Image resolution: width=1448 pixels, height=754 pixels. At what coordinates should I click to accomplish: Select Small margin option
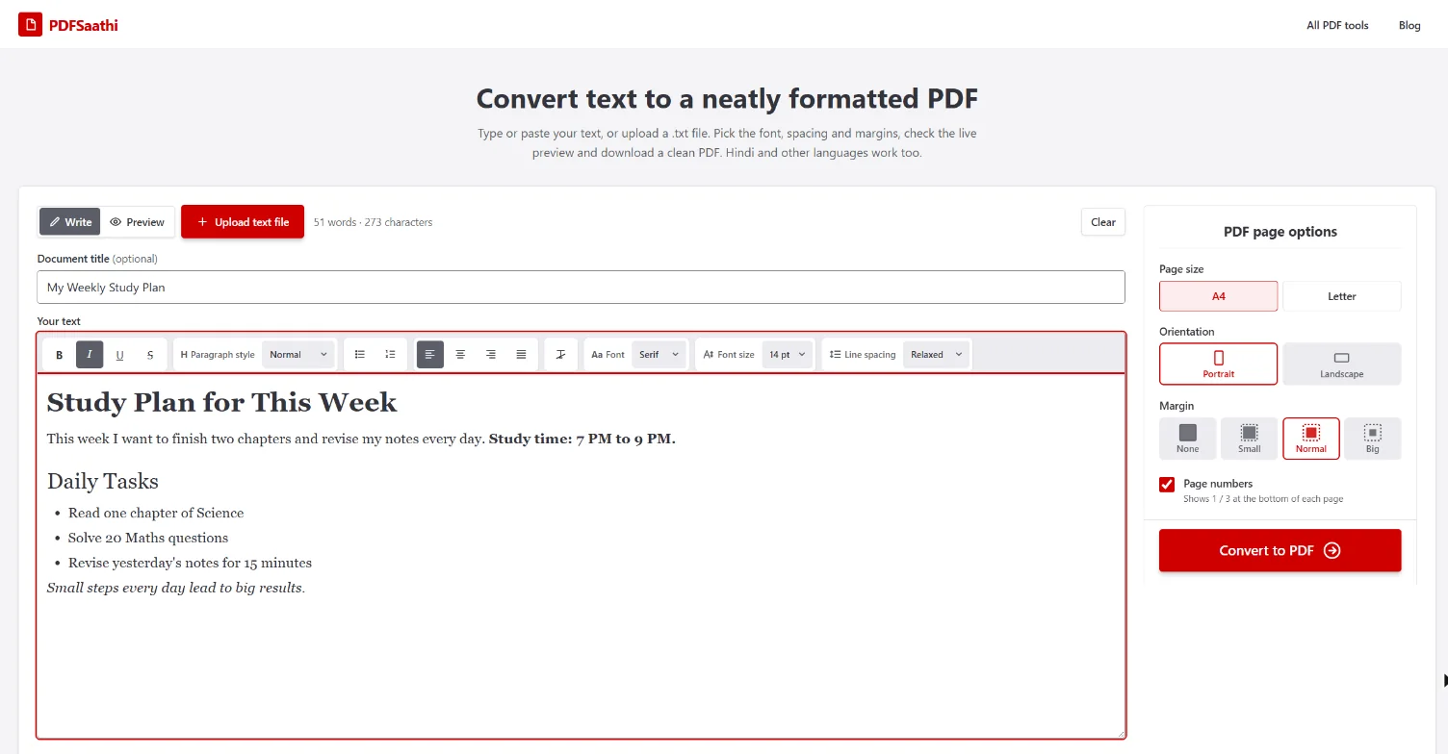coord(1249,439)
